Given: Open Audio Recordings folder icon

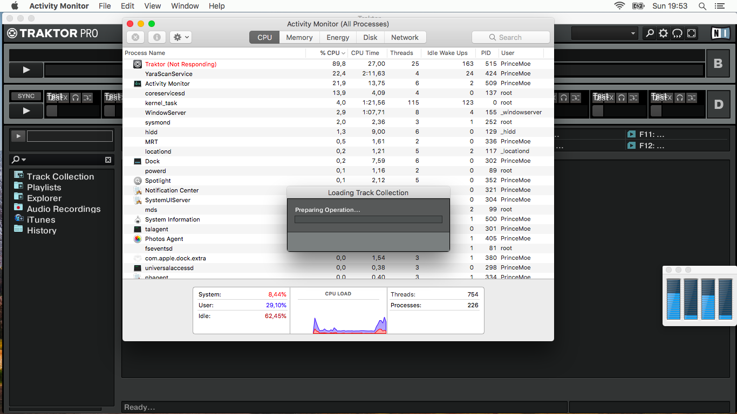Looking at the screenshot, I should pyautogui.click(x=18, y=208).
